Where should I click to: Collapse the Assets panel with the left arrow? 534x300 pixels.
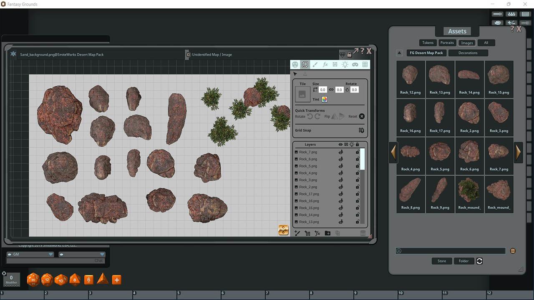pyautogui.click(x=393, y=152)
